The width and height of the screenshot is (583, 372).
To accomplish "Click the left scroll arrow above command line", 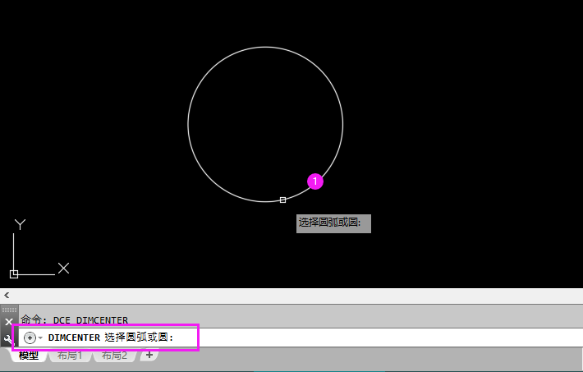I will click(7, 296).
